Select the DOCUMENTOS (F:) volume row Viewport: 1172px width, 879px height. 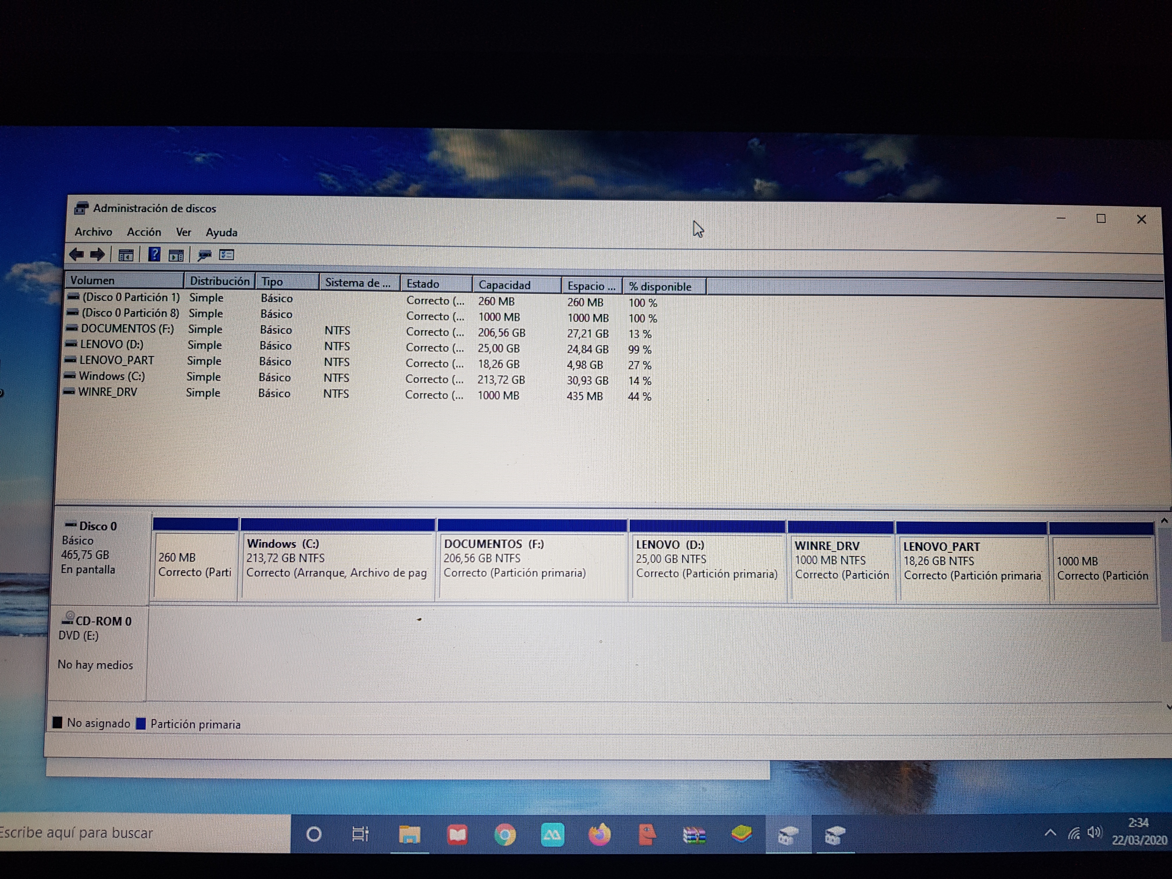[x=127, y=329]
